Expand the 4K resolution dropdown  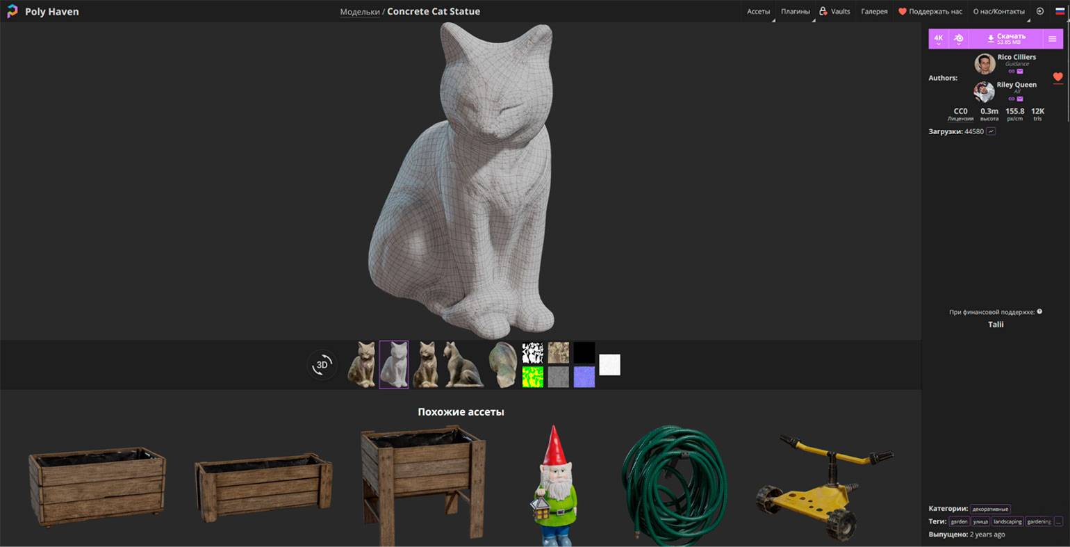[938, 39]
